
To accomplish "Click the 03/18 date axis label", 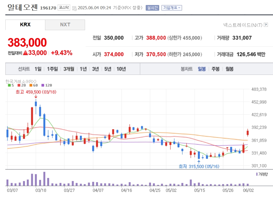I will [41, 190].
